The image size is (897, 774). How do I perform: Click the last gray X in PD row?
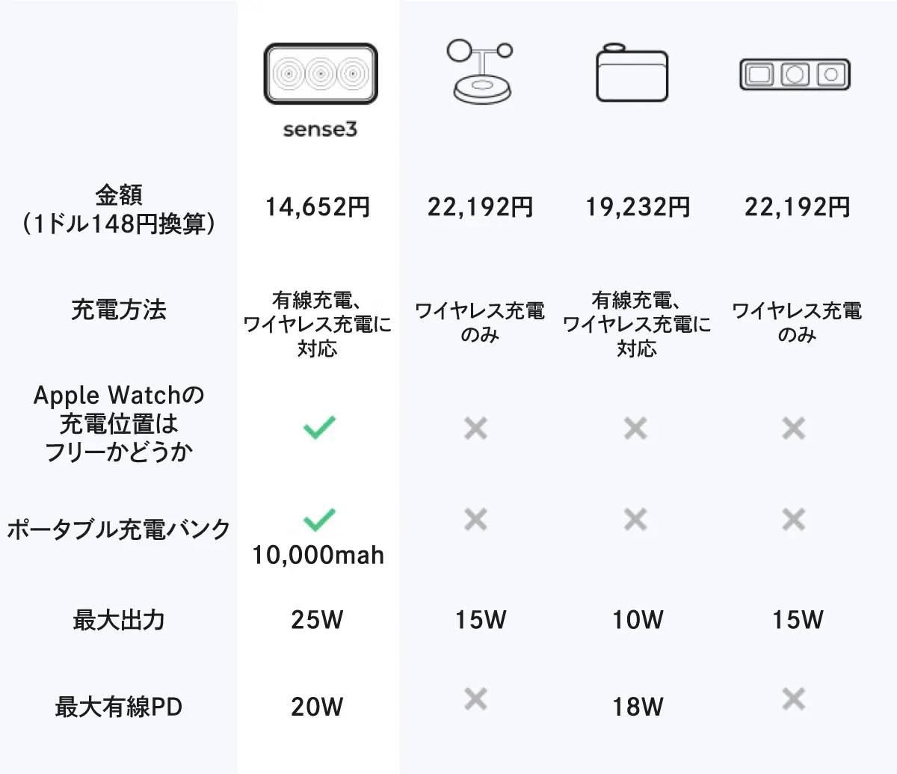click(793, 699)
